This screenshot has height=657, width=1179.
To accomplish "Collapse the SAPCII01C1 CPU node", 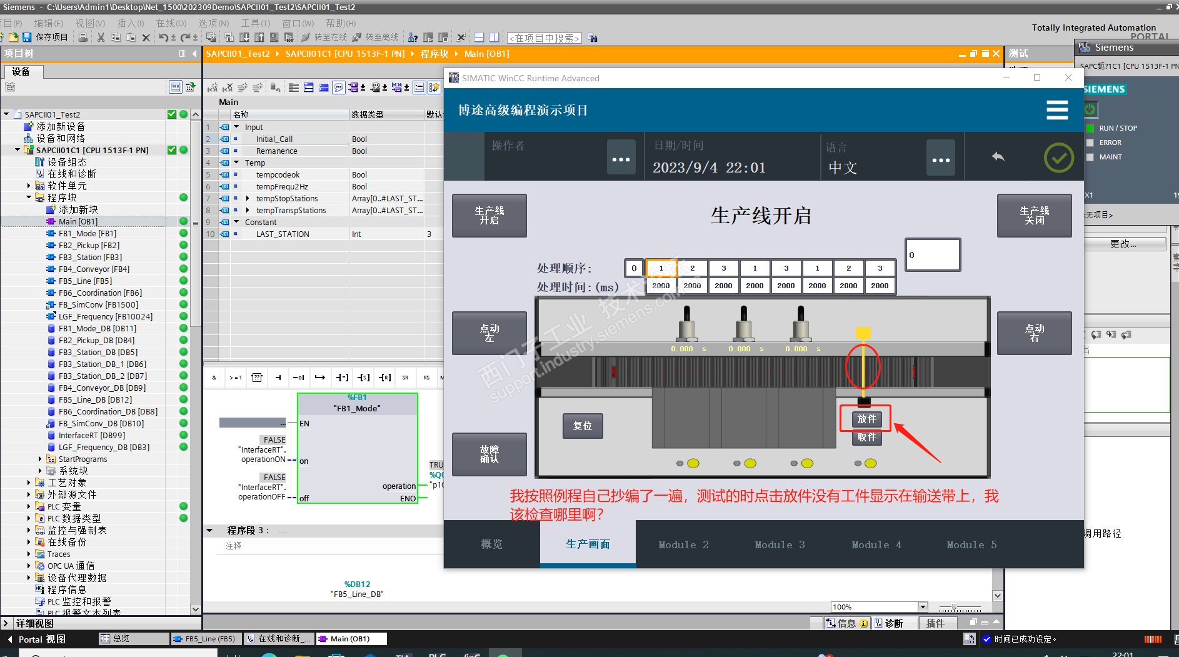I will pyautogui.click(x=18, y=150).
